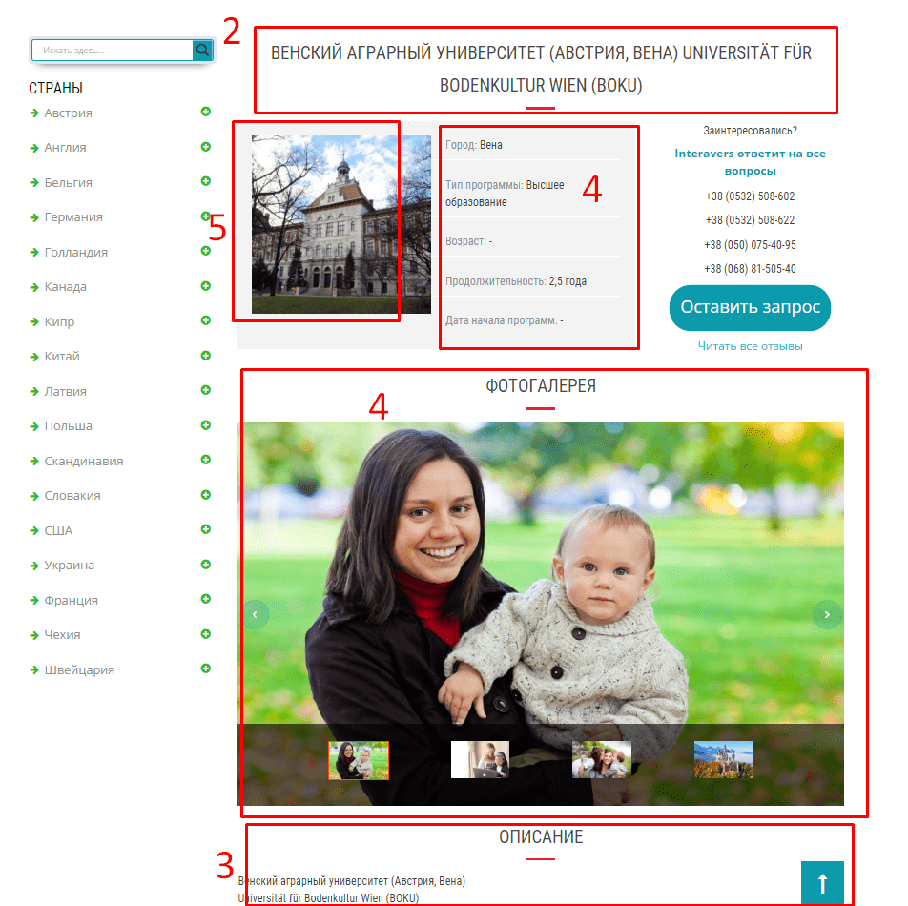Click the Оставить запрос button

tap(750, 307)
